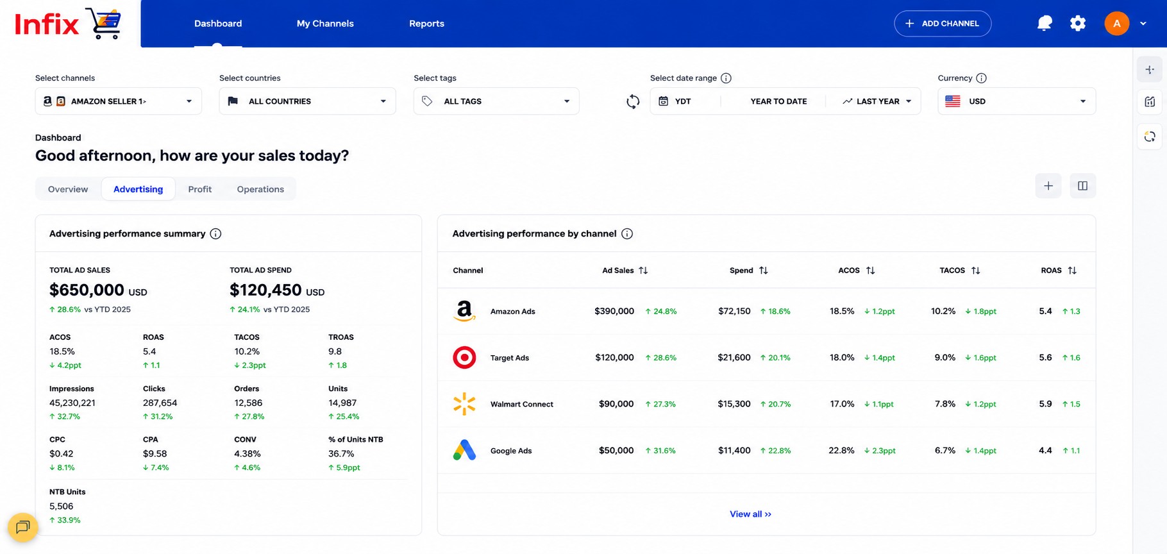Click the Currency info icon

pyautogui.click(x=981, y=78)
